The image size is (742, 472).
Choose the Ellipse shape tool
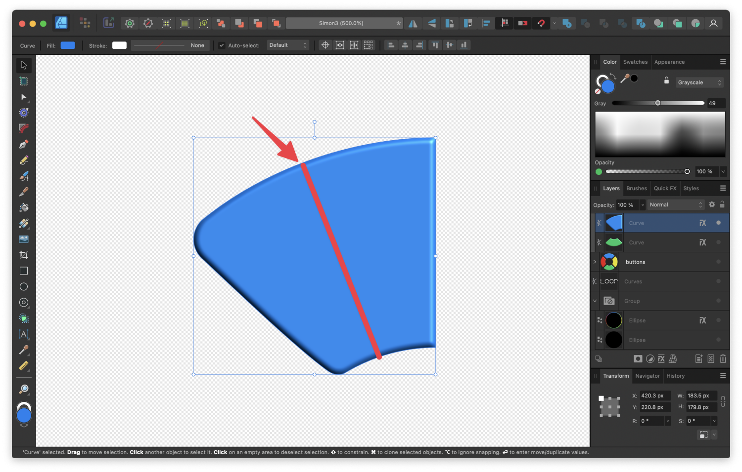pos(23,286)
